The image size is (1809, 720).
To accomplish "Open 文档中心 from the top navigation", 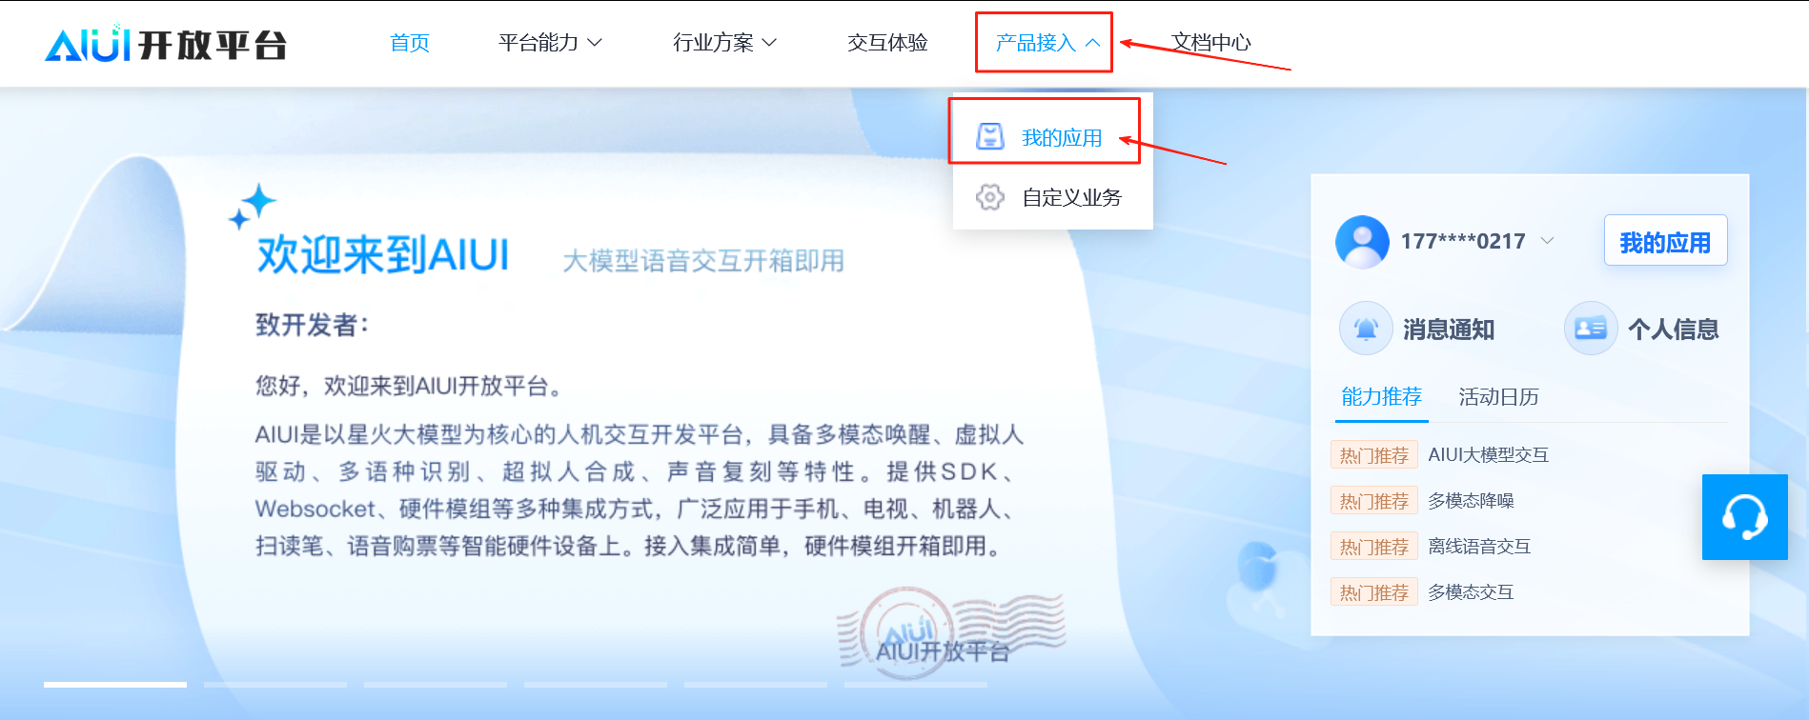I will (1210, 43).
